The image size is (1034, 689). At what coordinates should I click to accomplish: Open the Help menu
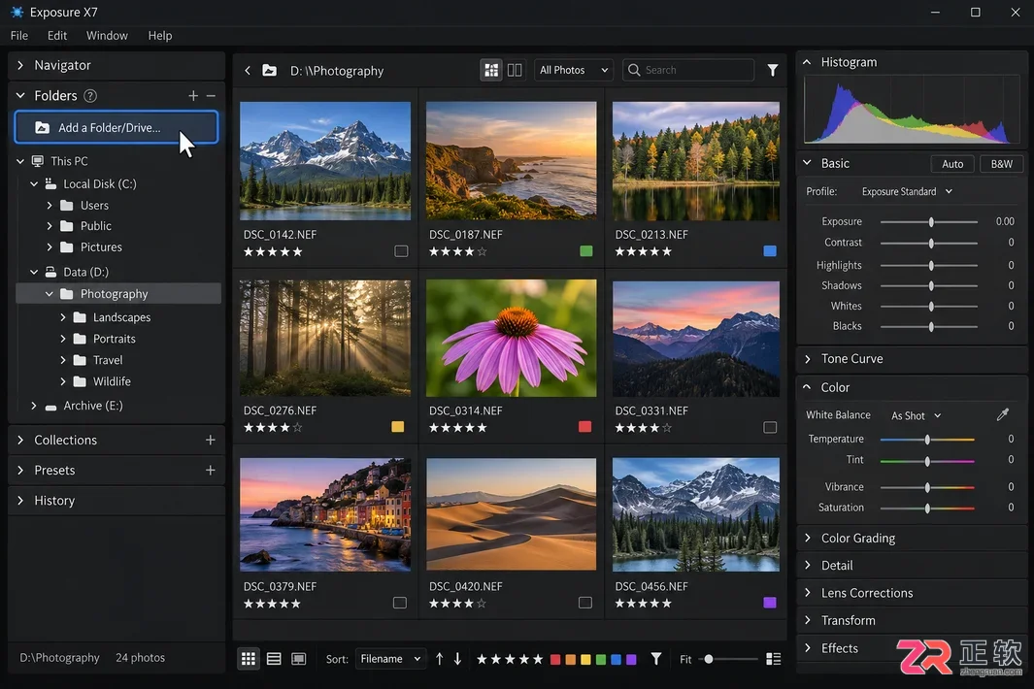(x=159, y=36)
